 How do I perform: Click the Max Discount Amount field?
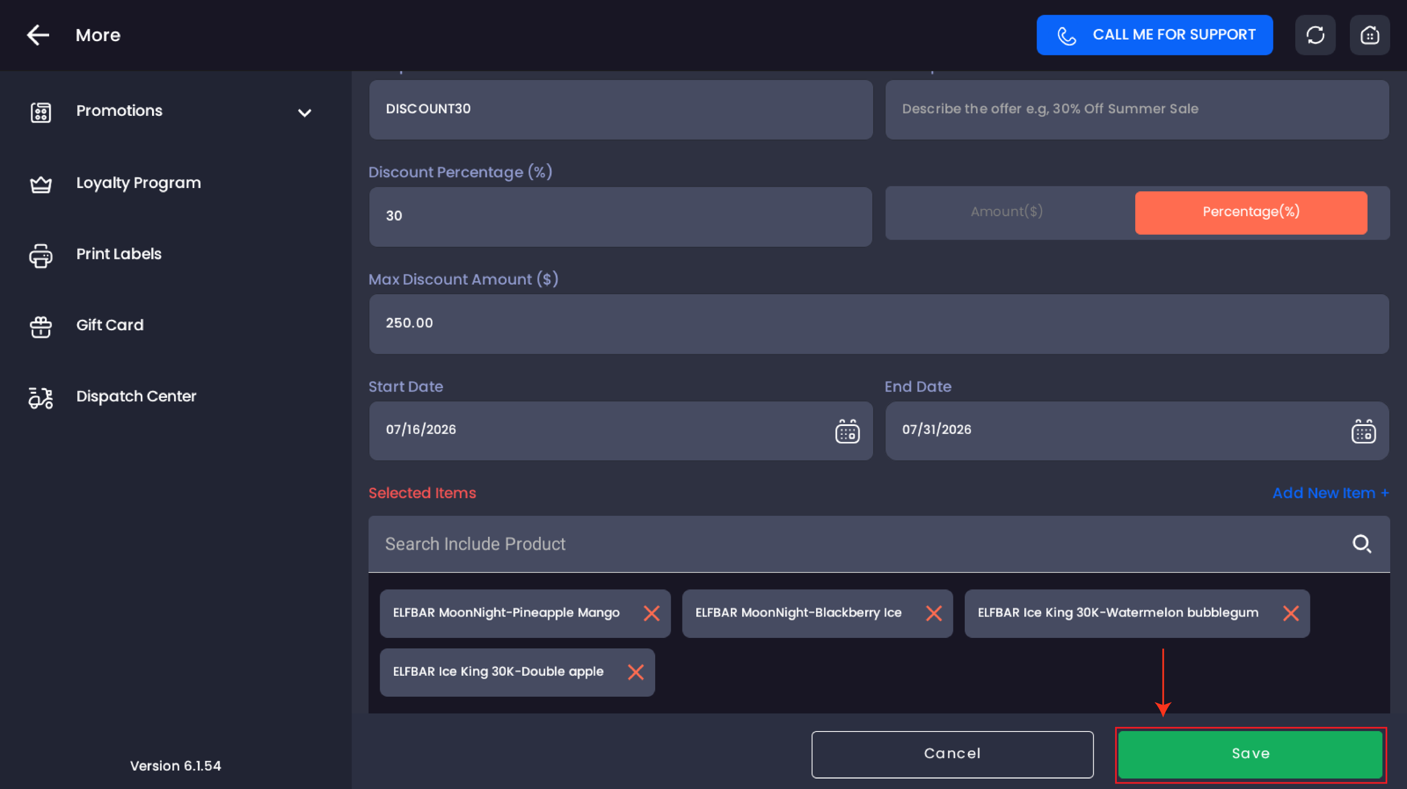(879, 324)
